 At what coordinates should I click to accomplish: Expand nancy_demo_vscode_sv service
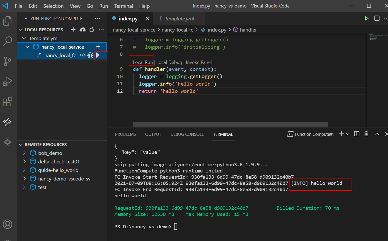[24, 178]
